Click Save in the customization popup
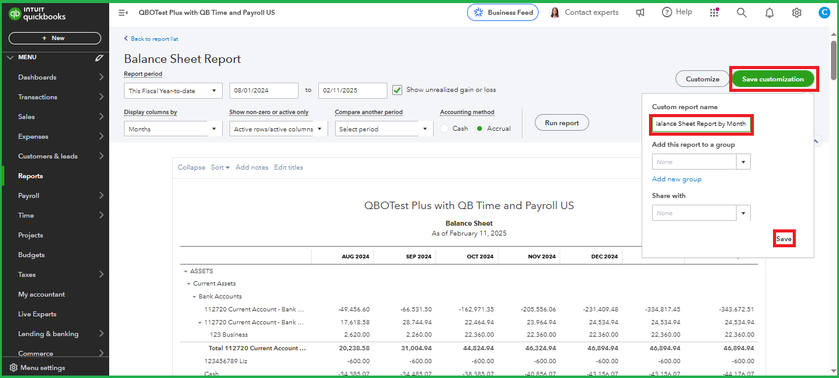Screen dimensions: 839x378 783,239
